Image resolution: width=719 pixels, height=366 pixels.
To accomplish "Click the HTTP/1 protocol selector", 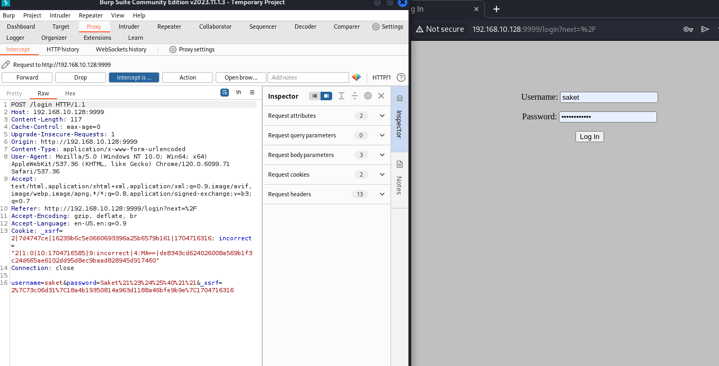I will pos(381,77).
